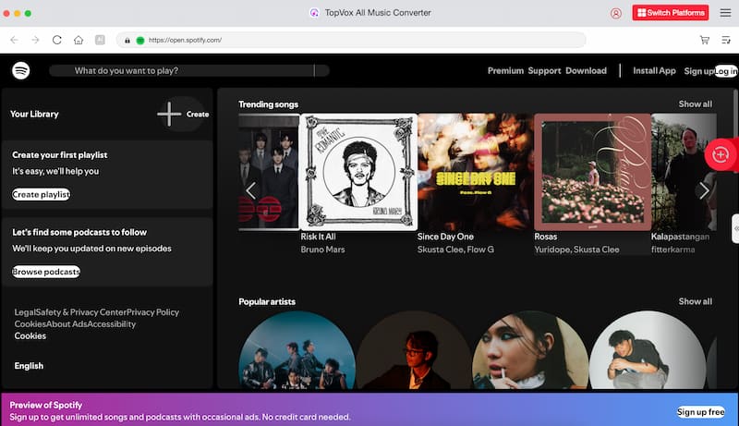The height and width of the screenshot is (426, 739).
Task: Open the About Ads link
Action: [67, 324]
